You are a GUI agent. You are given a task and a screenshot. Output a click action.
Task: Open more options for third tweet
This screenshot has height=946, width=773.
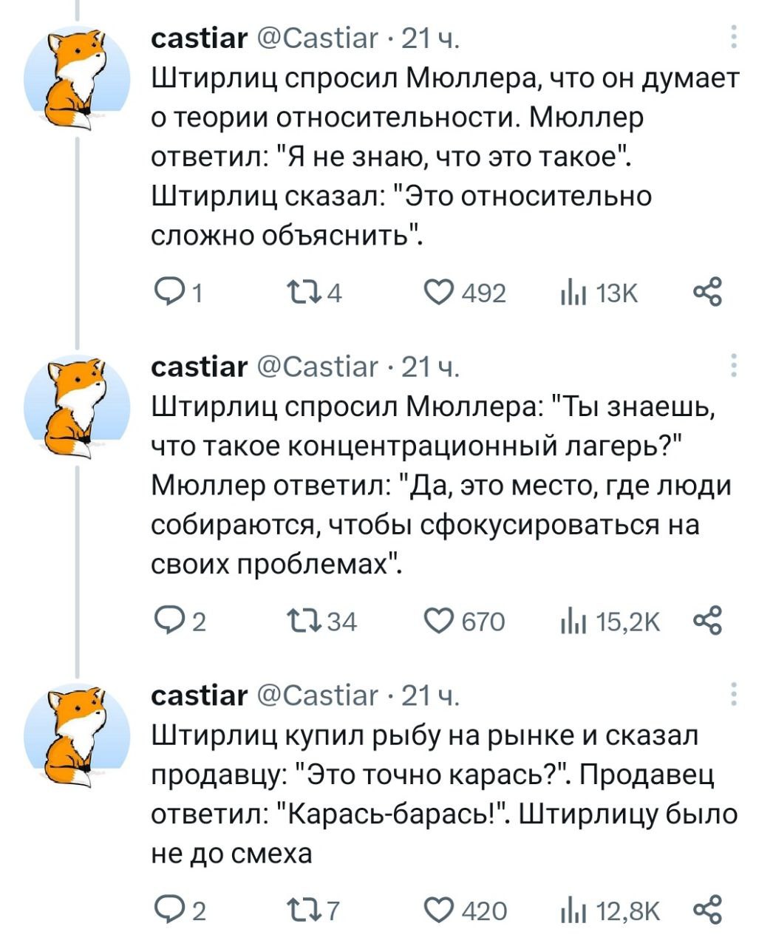point(733,695)
